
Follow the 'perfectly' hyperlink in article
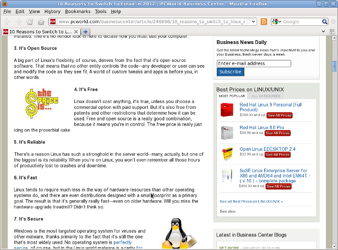[x=123, y=242]
